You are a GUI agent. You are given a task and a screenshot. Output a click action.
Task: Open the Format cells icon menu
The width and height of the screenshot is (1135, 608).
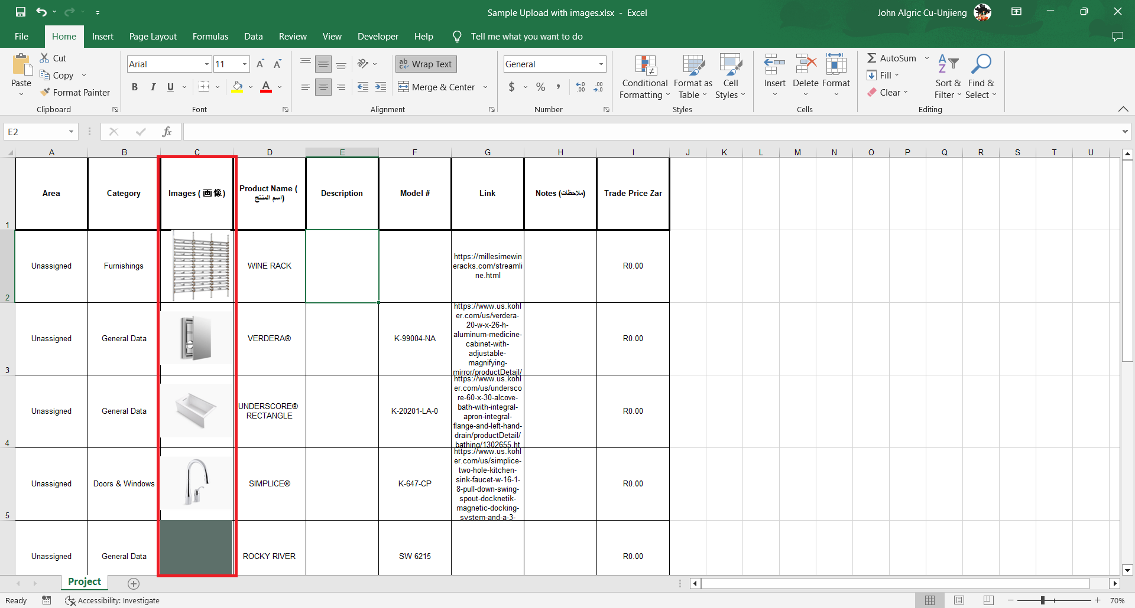[x=836, y=77]
